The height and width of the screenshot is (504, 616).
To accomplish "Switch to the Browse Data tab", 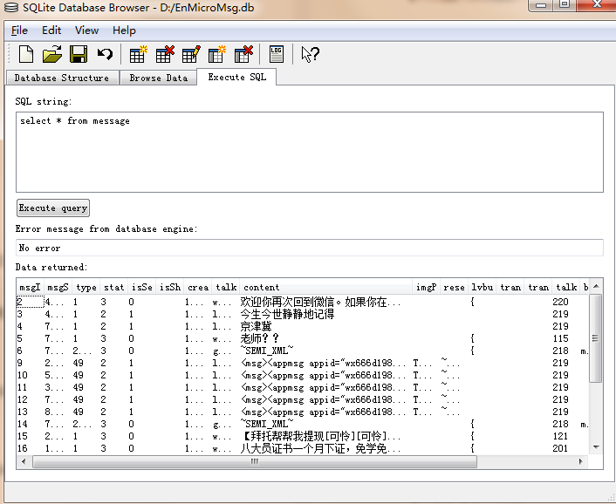I will click(x=158, y=78).
